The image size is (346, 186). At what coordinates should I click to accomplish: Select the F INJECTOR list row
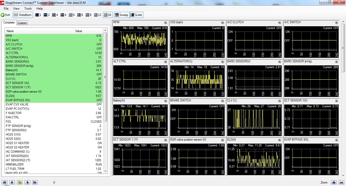(x=54, y=113)
